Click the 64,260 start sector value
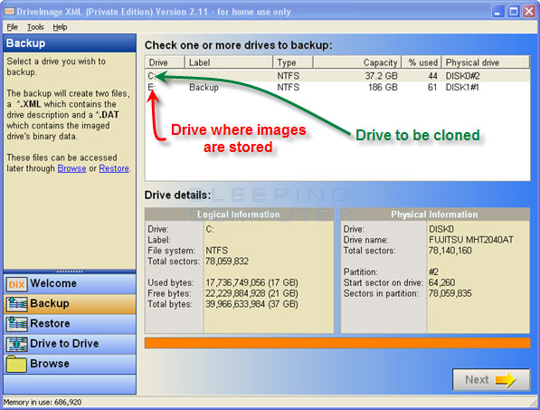The image size is (540, 410). 441,283
